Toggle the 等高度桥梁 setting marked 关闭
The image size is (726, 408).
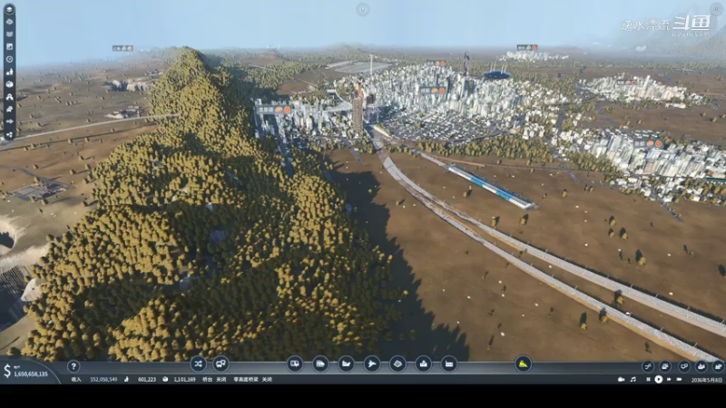pyautogui.click(x=252, y=379)
